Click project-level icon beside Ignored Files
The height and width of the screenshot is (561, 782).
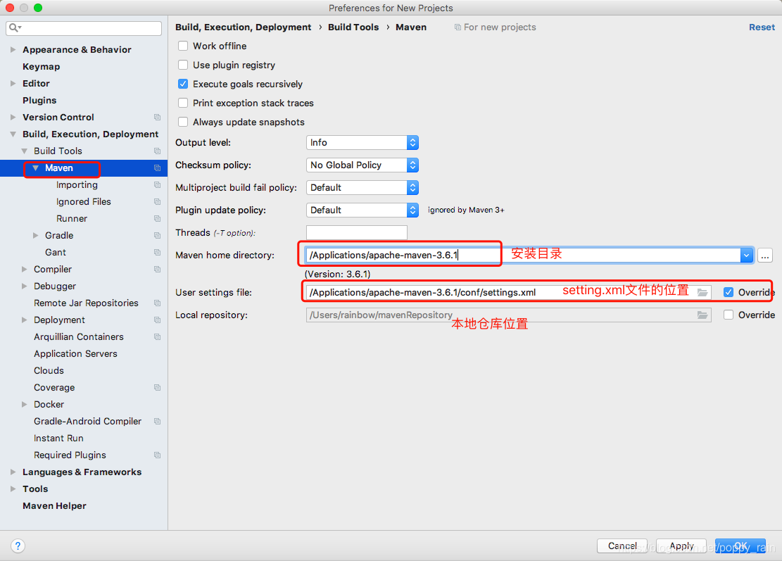tap(157, 202)
